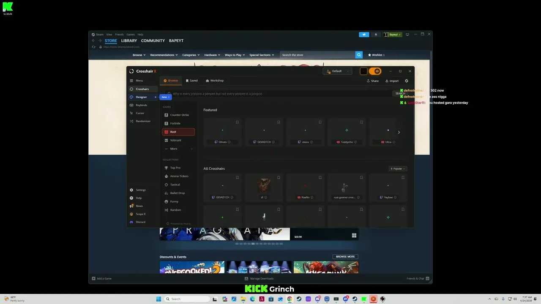Click Steam Search the store field

tap(317, 55)
